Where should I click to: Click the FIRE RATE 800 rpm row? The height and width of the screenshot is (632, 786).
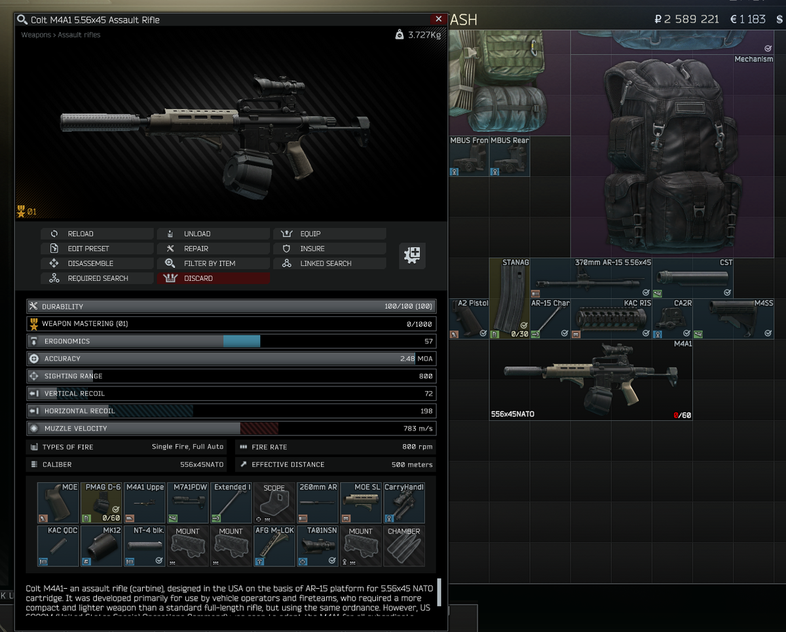[335, 447]
